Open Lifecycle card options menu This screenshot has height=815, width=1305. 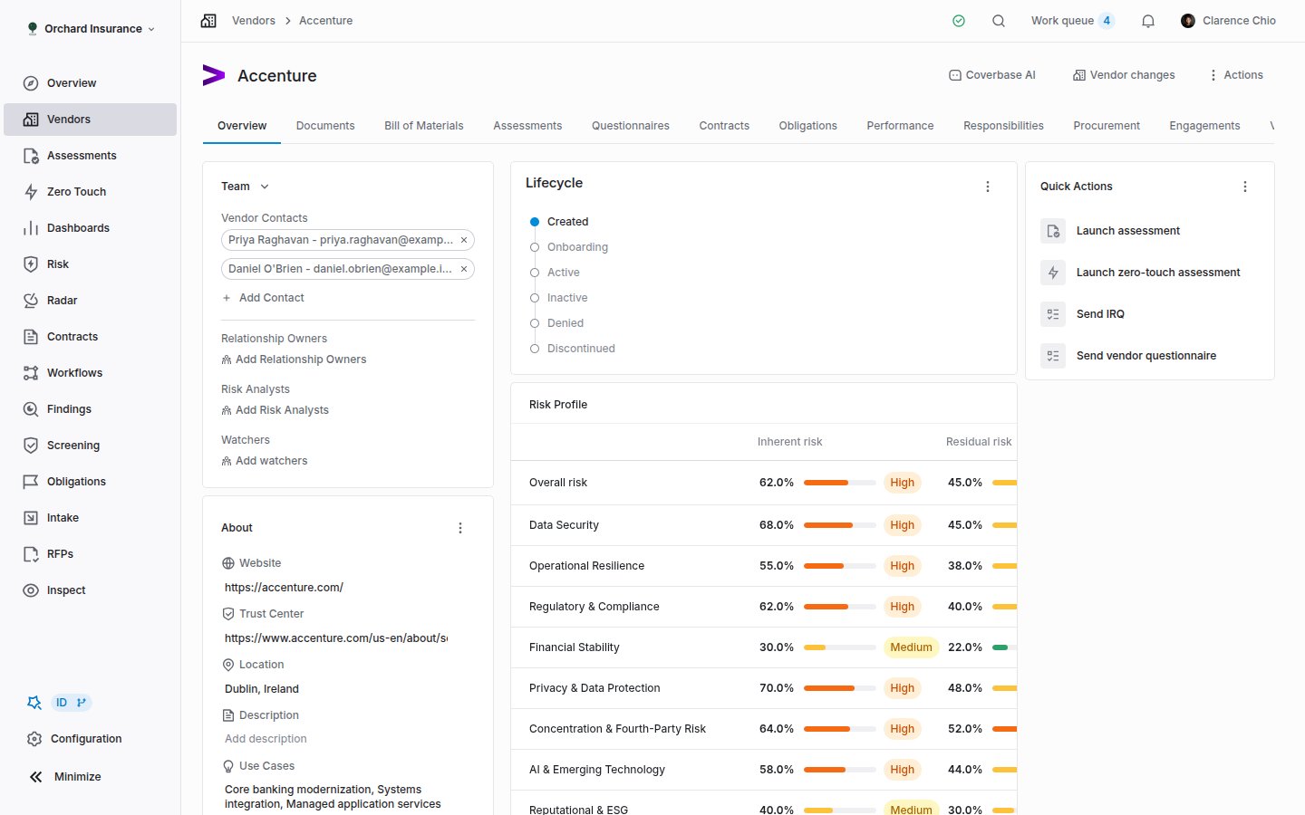pos(988,187)
